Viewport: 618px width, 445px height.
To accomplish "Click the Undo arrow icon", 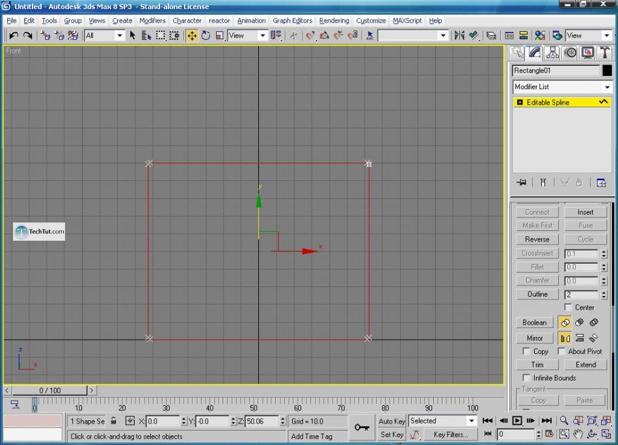I will [14, 36].
